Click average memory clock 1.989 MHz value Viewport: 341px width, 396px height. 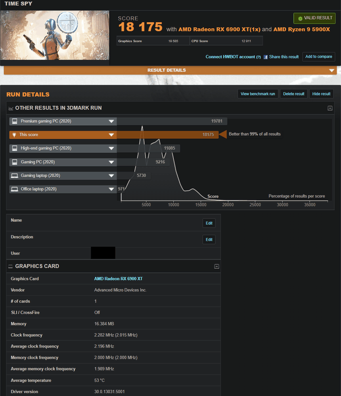(104, 368)
